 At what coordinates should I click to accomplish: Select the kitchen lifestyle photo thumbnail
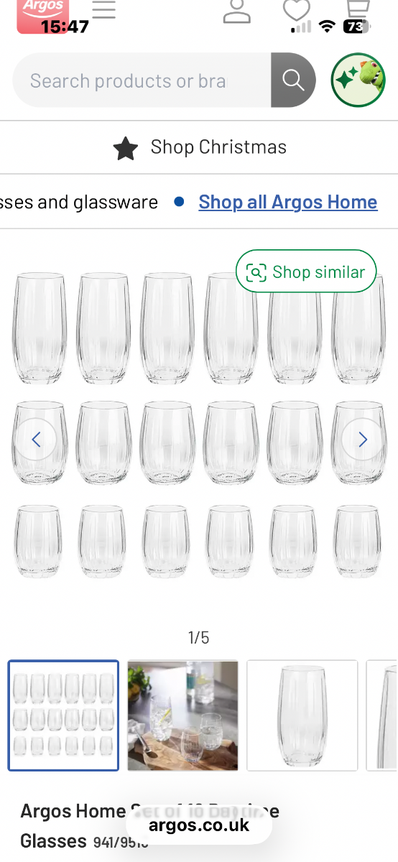click(x=182, y=715)
